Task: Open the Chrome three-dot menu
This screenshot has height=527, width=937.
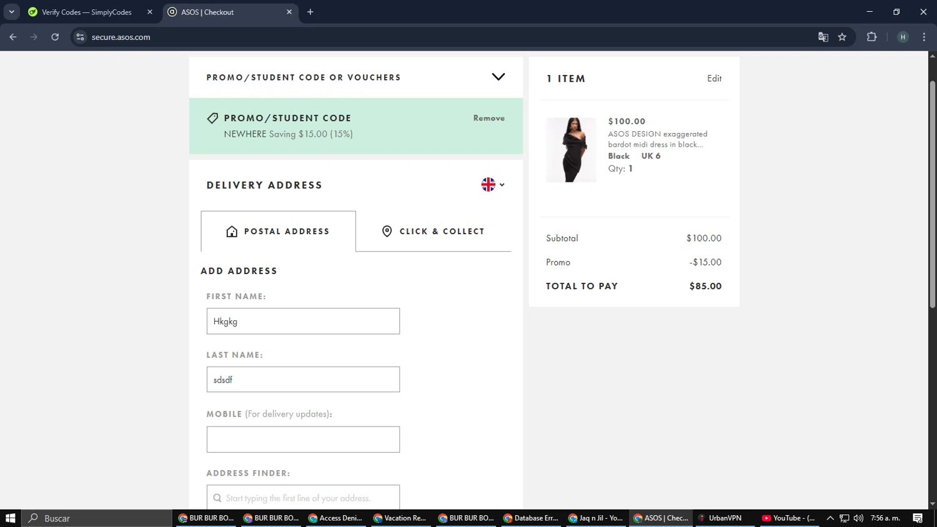Action: coord(924,37)
